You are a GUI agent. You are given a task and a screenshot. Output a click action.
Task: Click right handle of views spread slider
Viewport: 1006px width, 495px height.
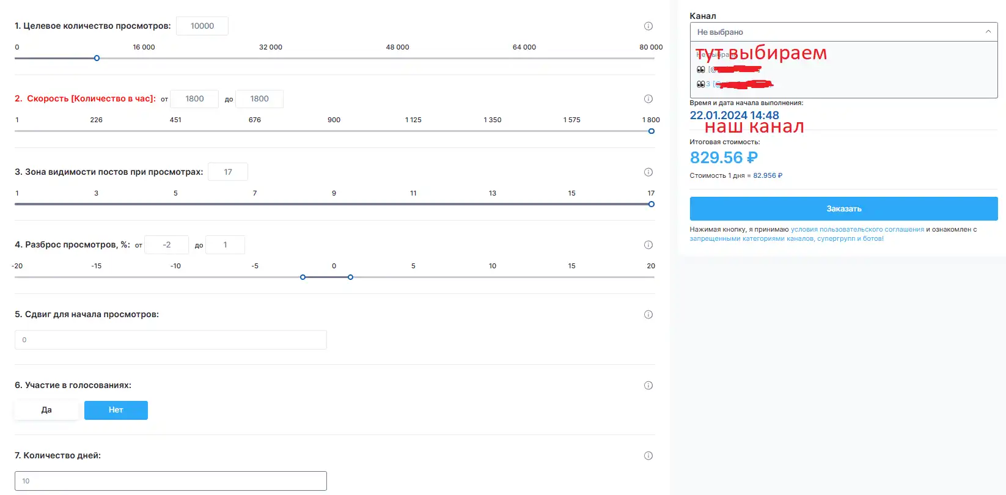350,277
